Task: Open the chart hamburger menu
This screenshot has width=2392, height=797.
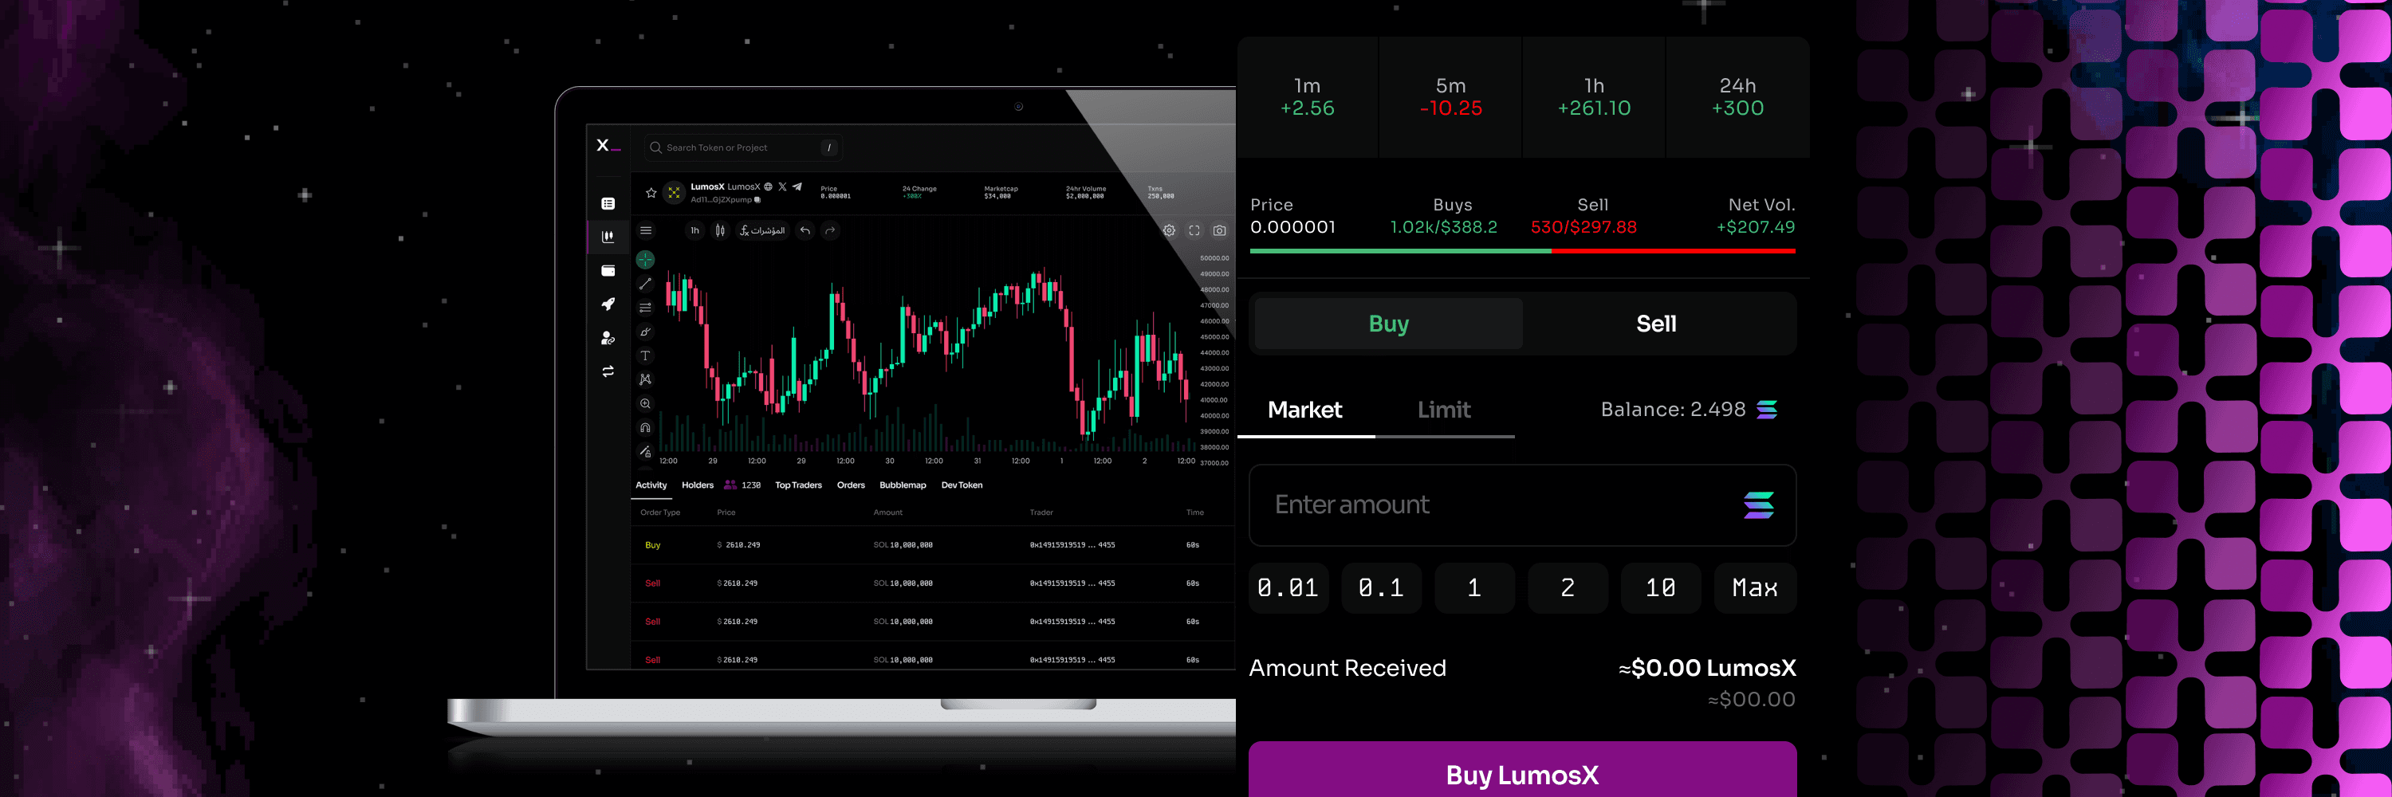Action: 645,230
